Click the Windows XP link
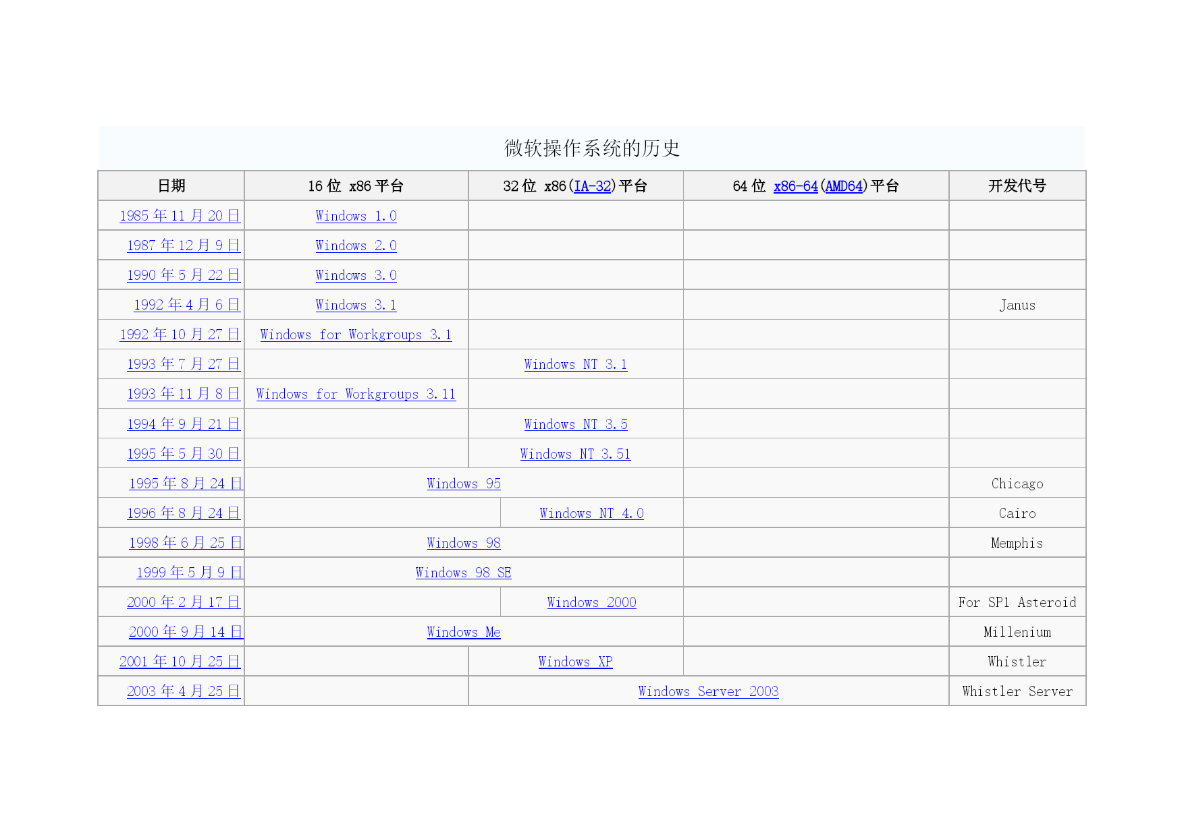 (x=576, y=662)
